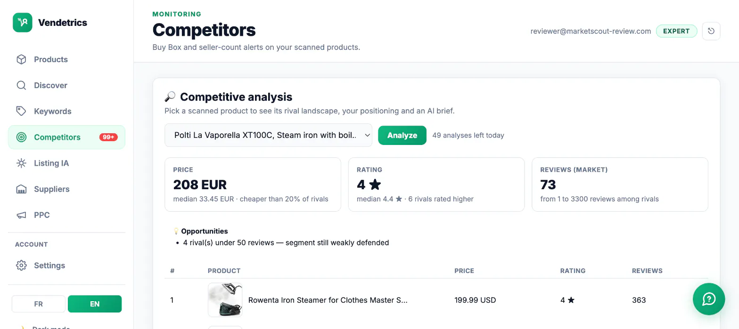Click the PPC megaphone icon

pos(21,215)
